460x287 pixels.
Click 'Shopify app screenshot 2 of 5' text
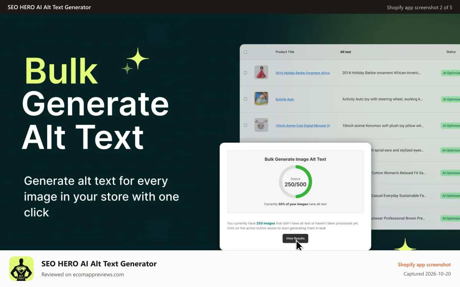point(420,7)
